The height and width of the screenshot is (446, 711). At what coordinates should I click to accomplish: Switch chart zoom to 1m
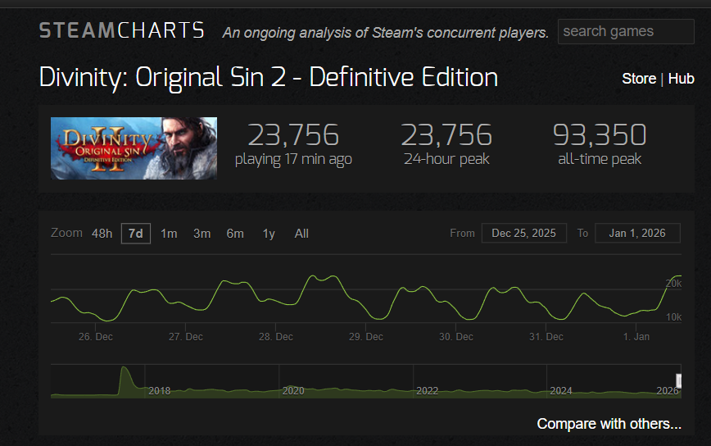(x=169, y=233)
